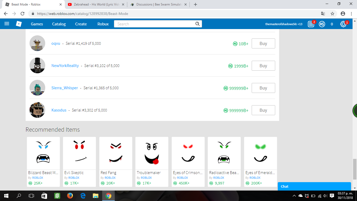Open the Chrome three-dot menu
The width and height of the screenshot is (357, 201).
[352, 14]
